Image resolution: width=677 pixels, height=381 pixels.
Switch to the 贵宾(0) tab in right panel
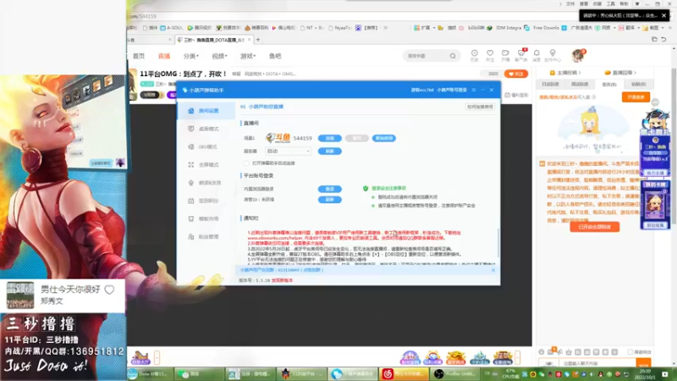(609, 84)
